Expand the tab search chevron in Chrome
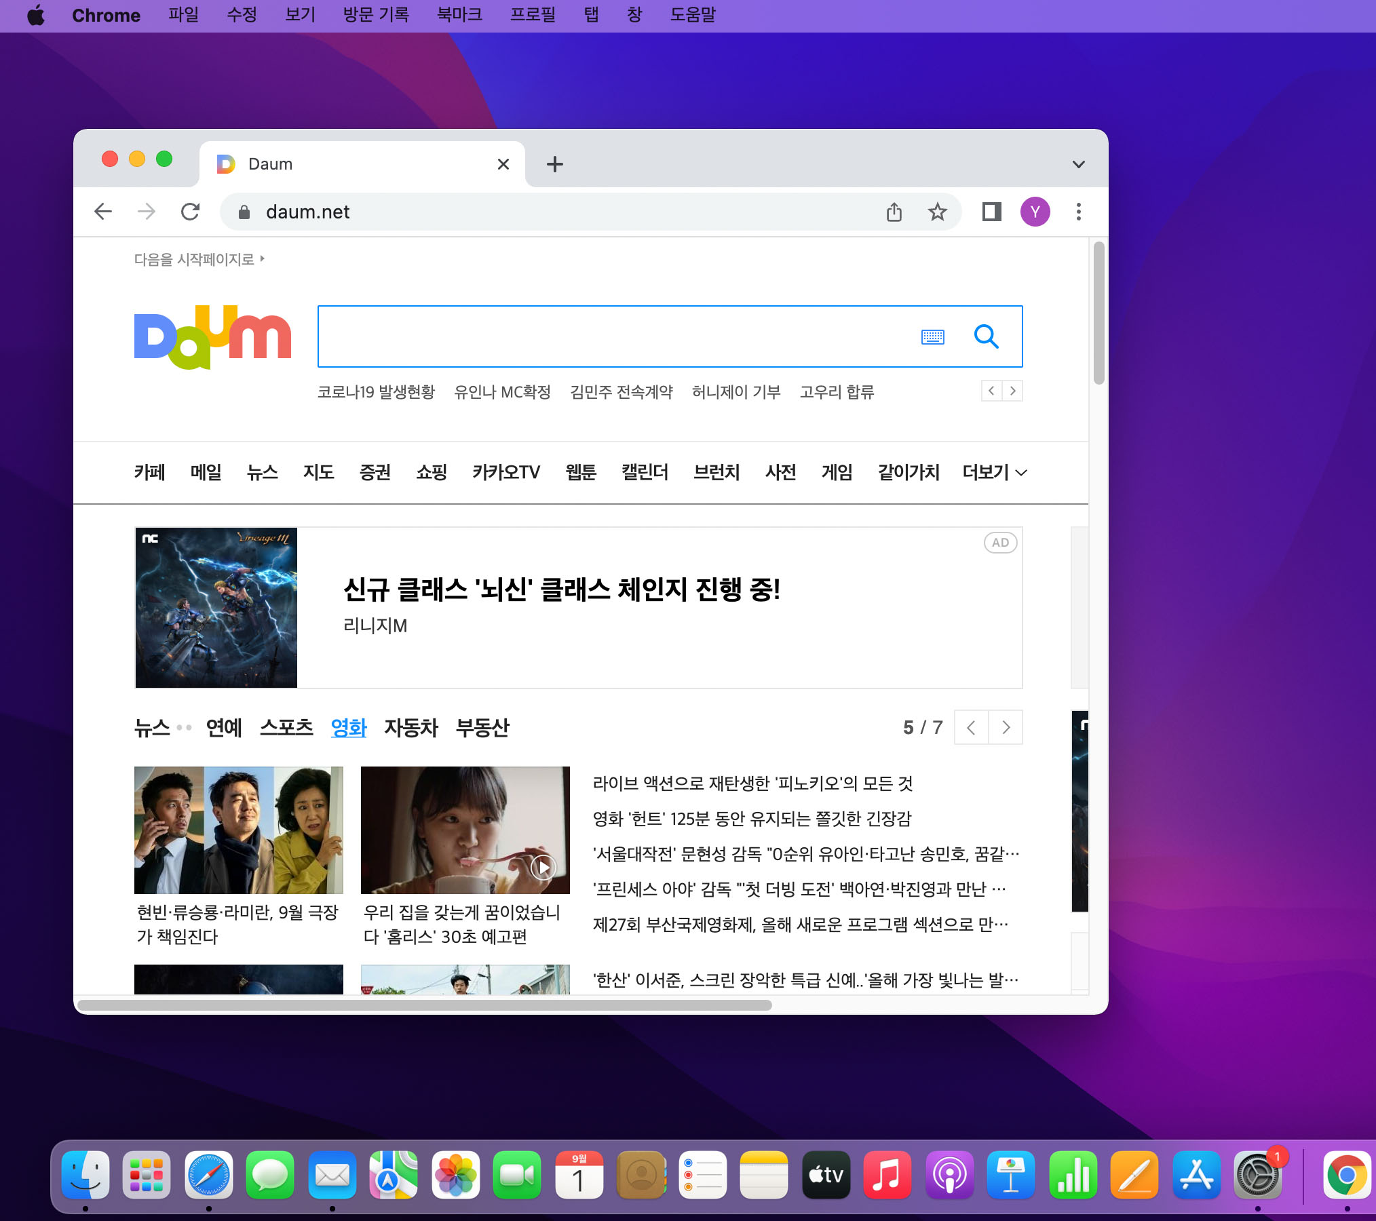Viewport: 1376px width, 1221px height. (x=1079, y=164)
